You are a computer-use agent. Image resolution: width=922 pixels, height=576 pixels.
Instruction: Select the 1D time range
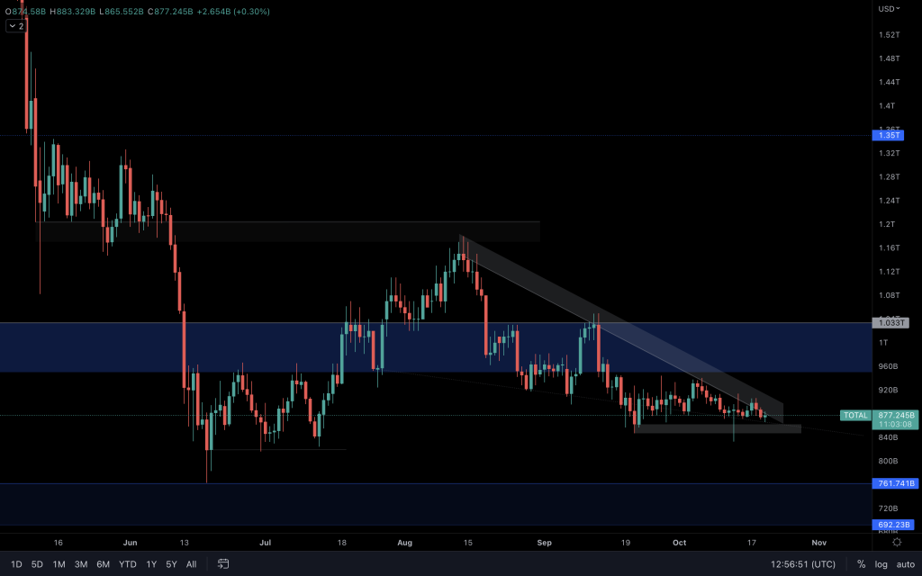(x=16, y=564)
